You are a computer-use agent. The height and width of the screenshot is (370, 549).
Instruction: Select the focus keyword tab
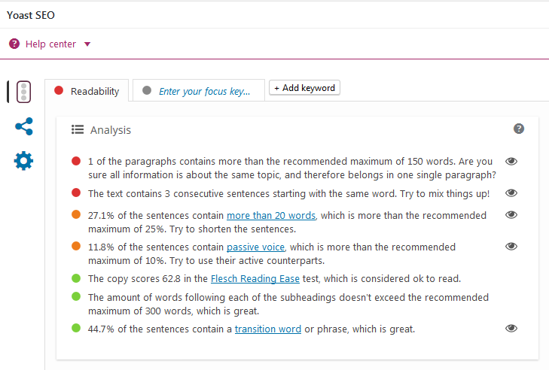coord(198,91)
